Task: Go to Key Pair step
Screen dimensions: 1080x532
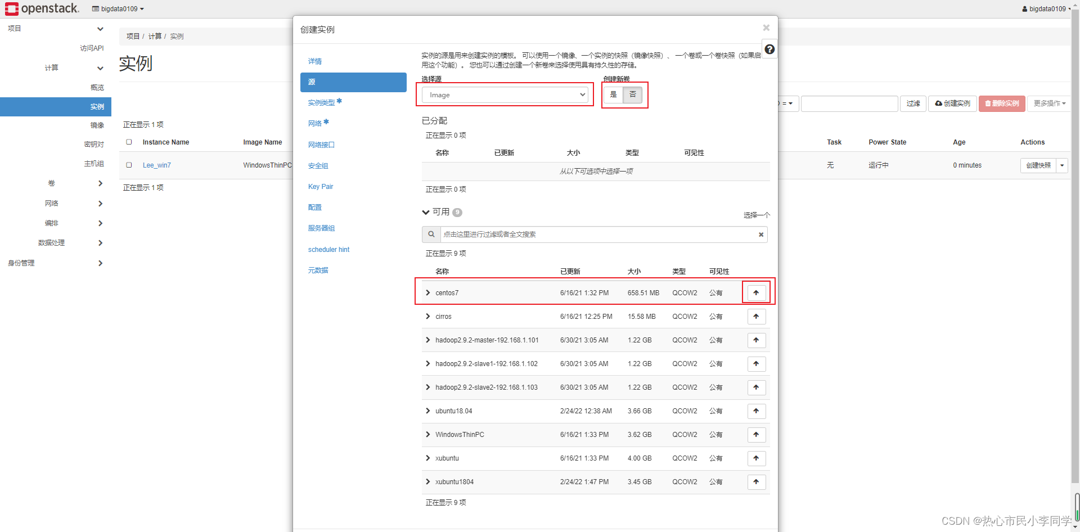Action: [321, 187]
